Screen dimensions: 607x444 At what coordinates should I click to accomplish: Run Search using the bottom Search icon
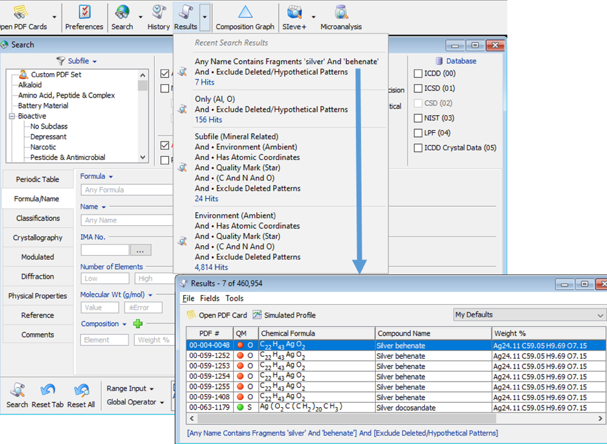(18, 389)
